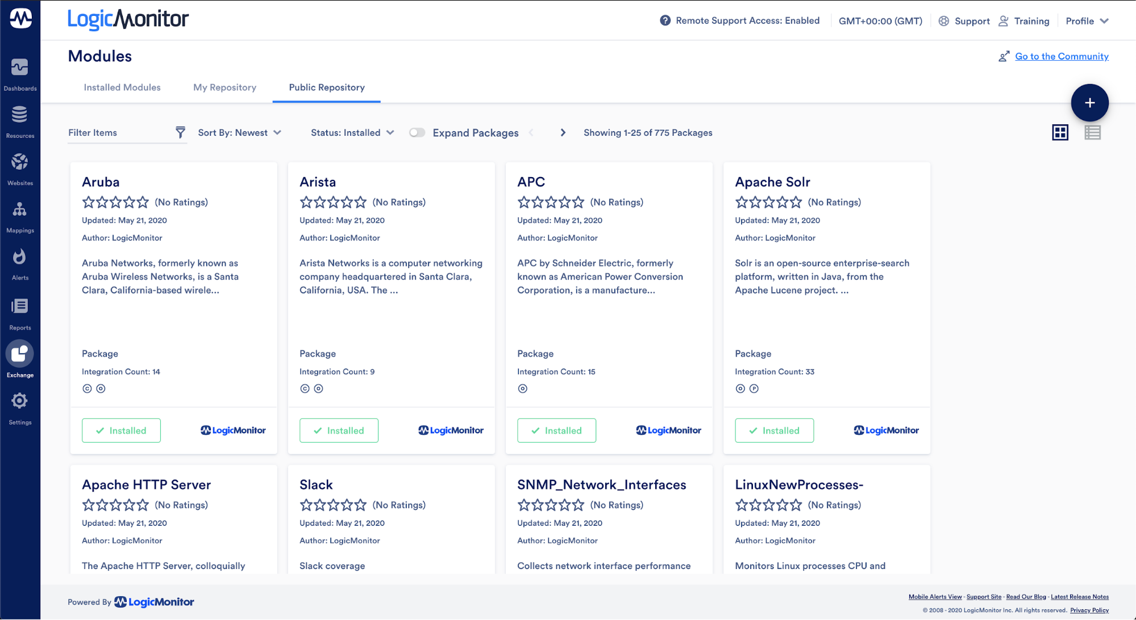Open the Privacy Policy link
This screenshot has height=620, width=1136.
[x=1089, y=610]
